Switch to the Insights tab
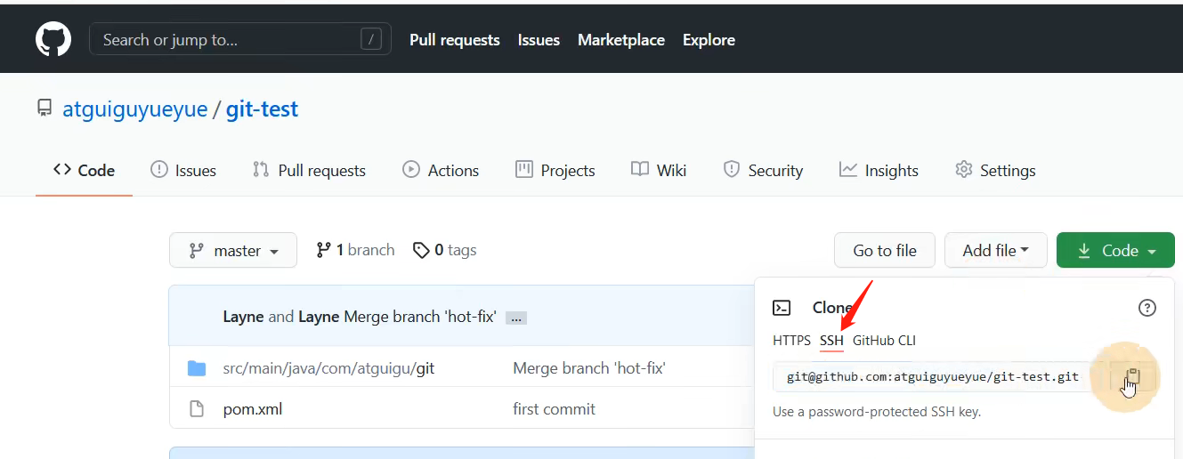Image resolution: width=1183 pixels, height=459 pixels. click(x=879, y=171)
